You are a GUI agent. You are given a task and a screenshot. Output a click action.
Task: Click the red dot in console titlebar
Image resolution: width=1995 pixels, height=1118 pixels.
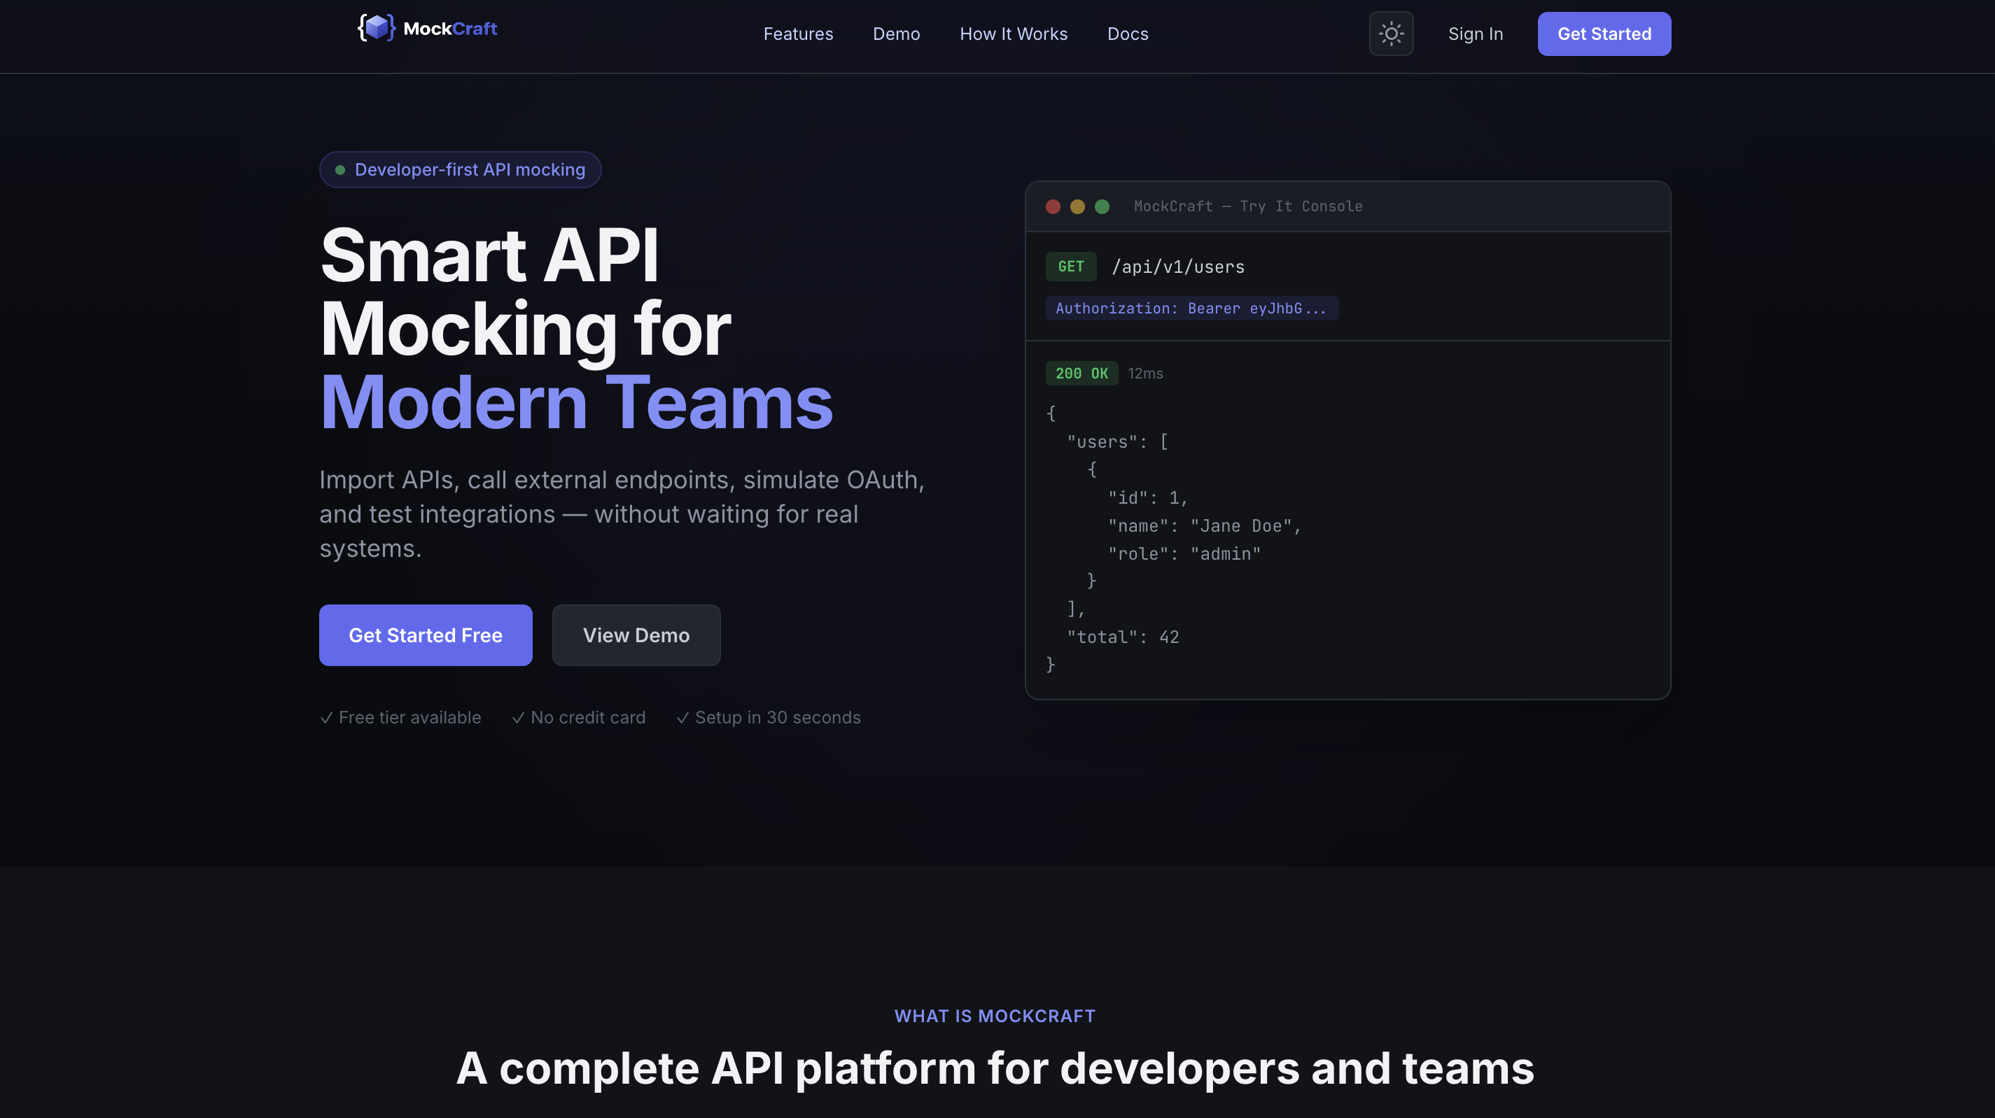click(1053, 206)
